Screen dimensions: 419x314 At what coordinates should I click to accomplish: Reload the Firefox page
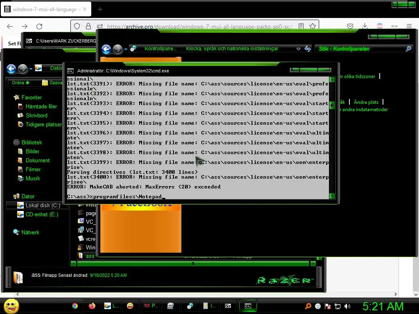39,26
